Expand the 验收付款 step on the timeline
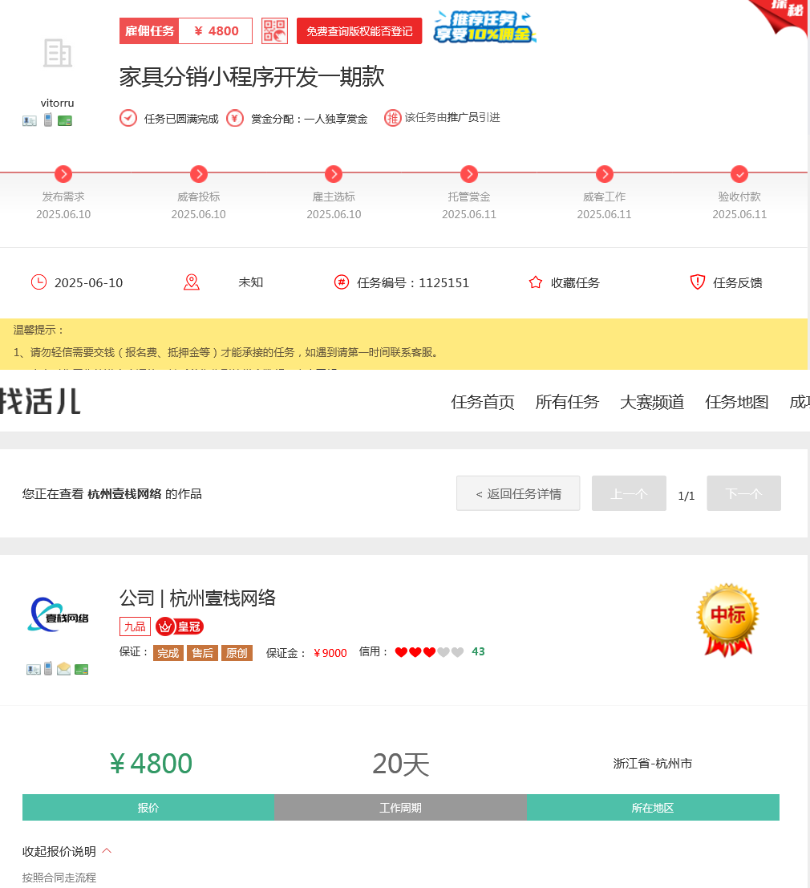This screenshot has width=810, height=888. click(739, 174)
